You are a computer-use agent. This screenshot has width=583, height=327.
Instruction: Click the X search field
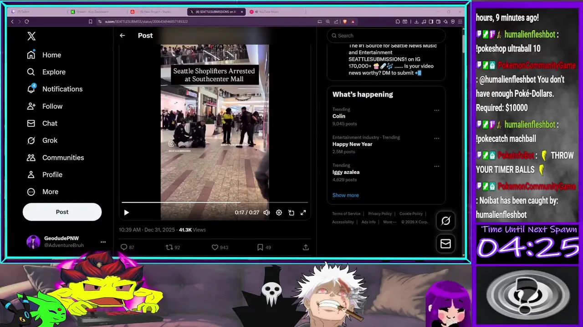386,35
